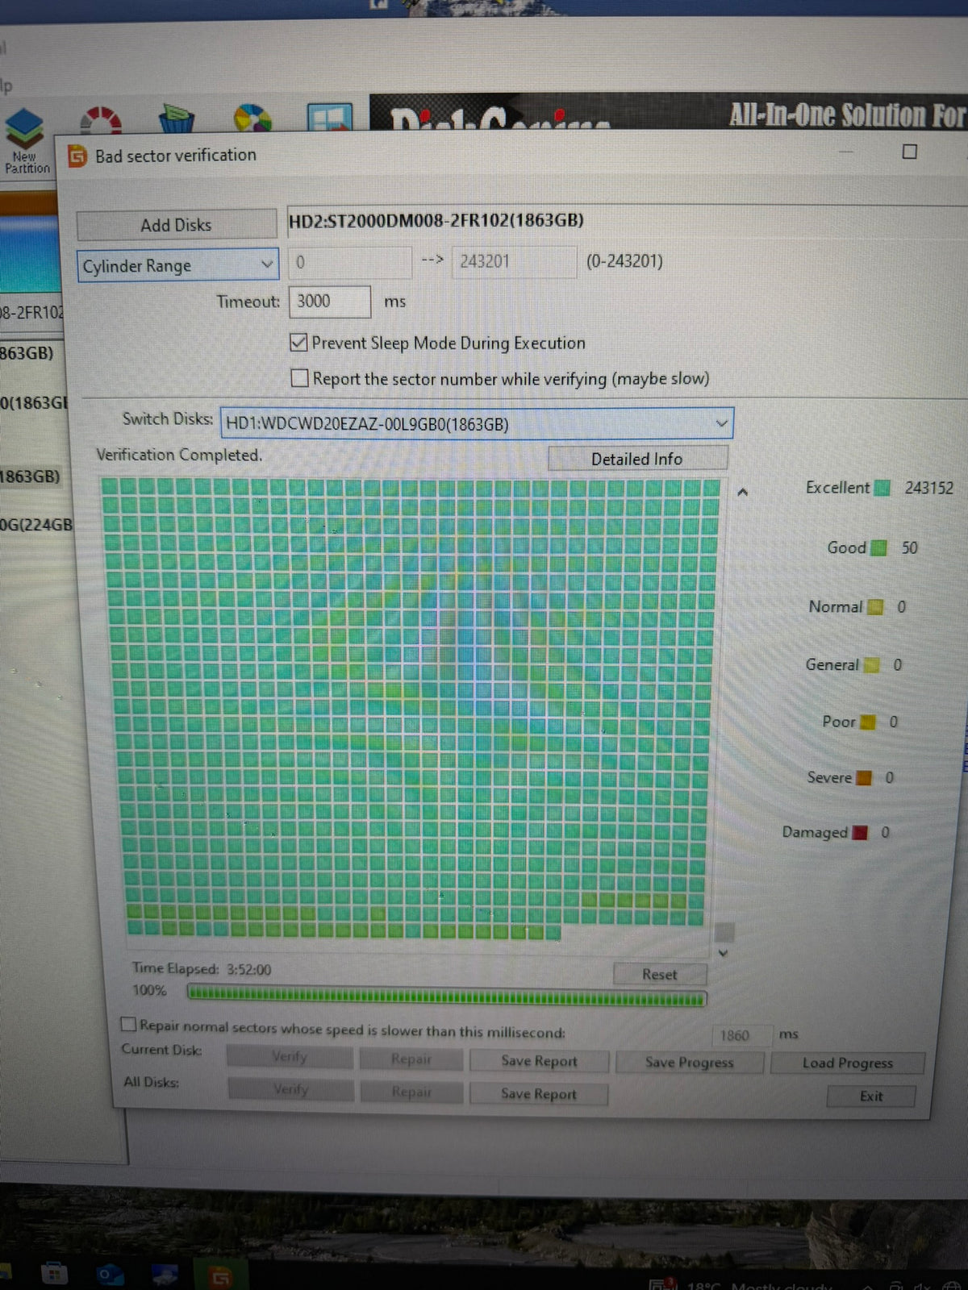Screen dimensions: 968x1290
Task: Click the colorful wheel Backup Partition icon
Action: tap(252, 119)
